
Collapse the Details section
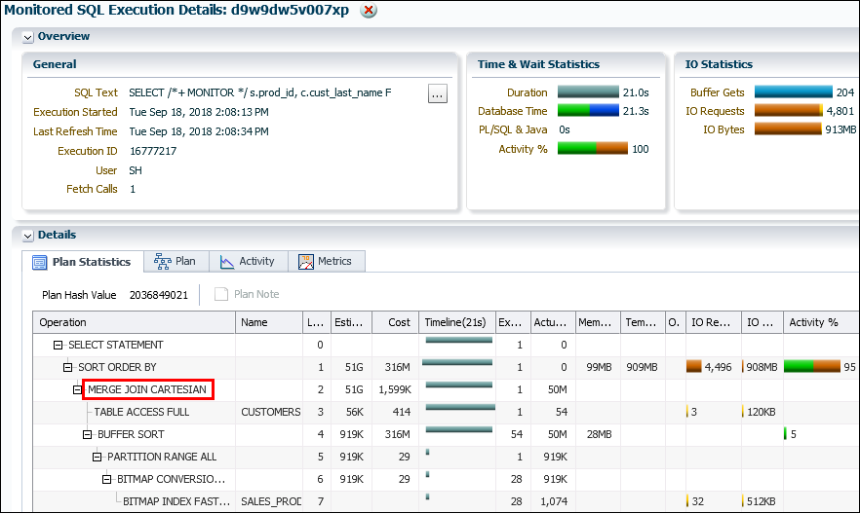[27, 236]
